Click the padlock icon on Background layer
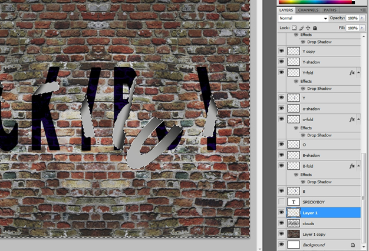This screenshot has height=251, width=369. (x=352, y=245)
